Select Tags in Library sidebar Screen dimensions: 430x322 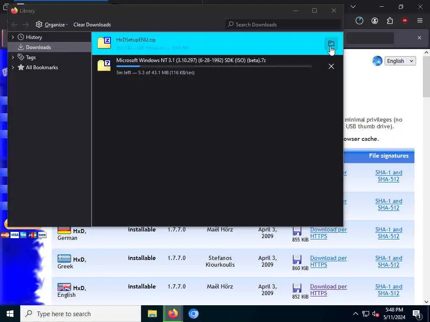(x=31, y=57)
